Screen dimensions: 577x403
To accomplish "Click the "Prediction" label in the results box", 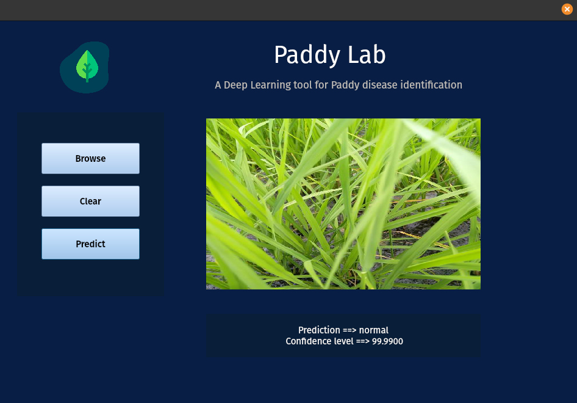I will [319, 330].
